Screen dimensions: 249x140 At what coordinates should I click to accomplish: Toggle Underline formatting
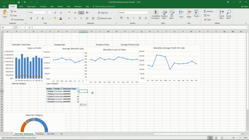(42, 18)
